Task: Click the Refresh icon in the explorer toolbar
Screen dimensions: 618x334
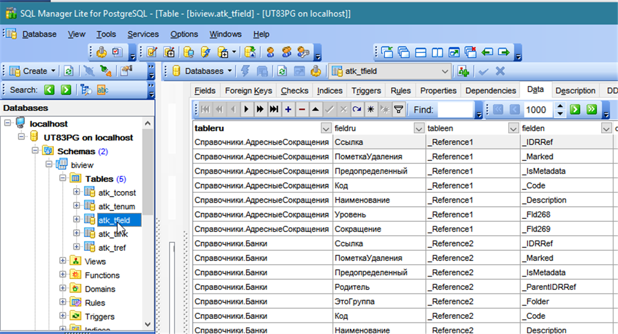Action: 69,71
